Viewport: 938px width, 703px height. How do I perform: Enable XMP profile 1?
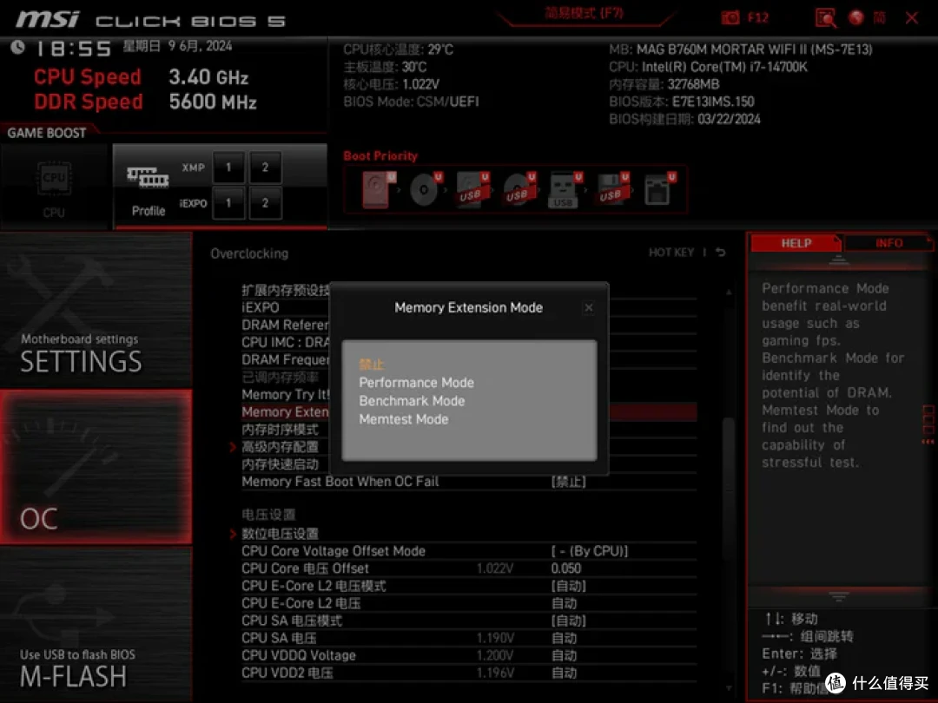point(228,168)
